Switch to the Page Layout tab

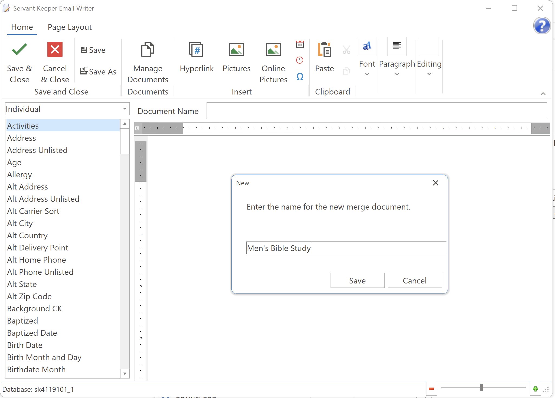(x=69, y=27)
